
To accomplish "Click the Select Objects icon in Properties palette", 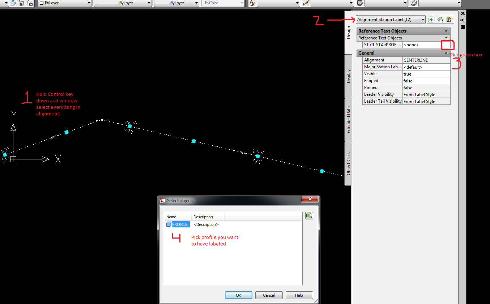I will point(440,20).
